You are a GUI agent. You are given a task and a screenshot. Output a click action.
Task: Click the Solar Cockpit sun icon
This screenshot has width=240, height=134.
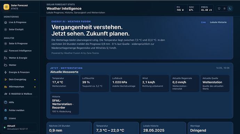[6, 30]
